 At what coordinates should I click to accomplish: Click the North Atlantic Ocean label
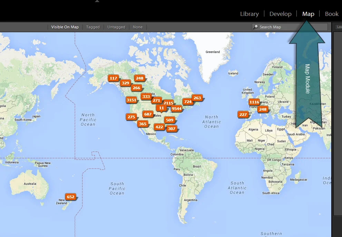coord(211,122)
